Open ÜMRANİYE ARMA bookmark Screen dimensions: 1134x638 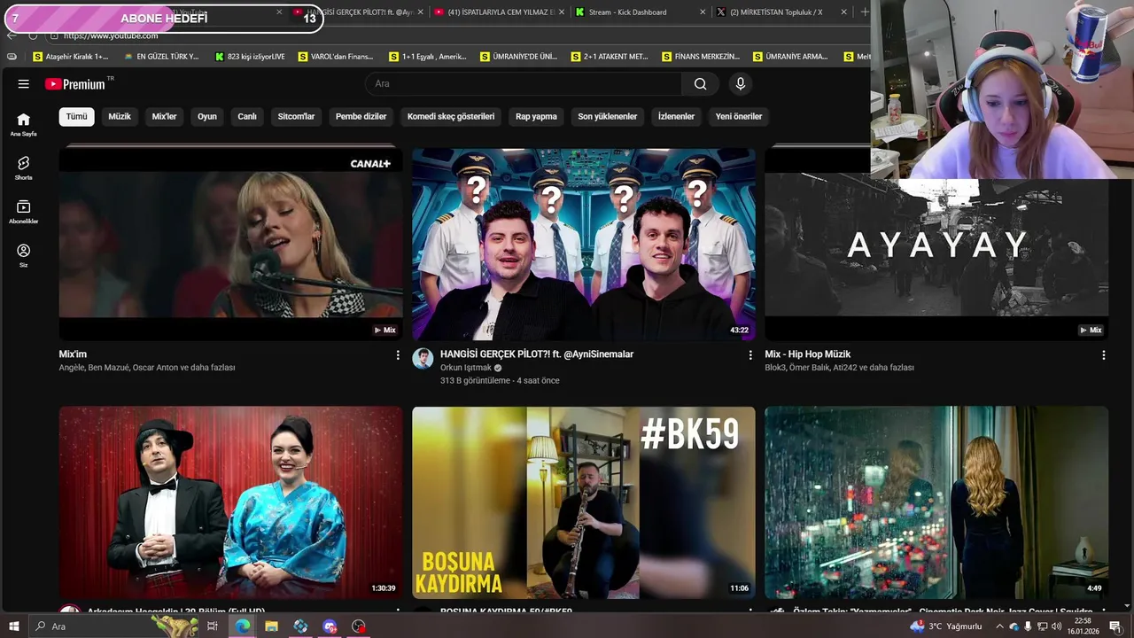coord(790,57)
